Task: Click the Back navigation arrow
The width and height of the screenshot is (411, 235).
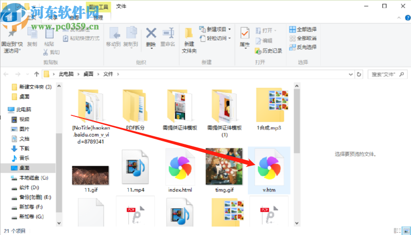Action: [6, 74]
